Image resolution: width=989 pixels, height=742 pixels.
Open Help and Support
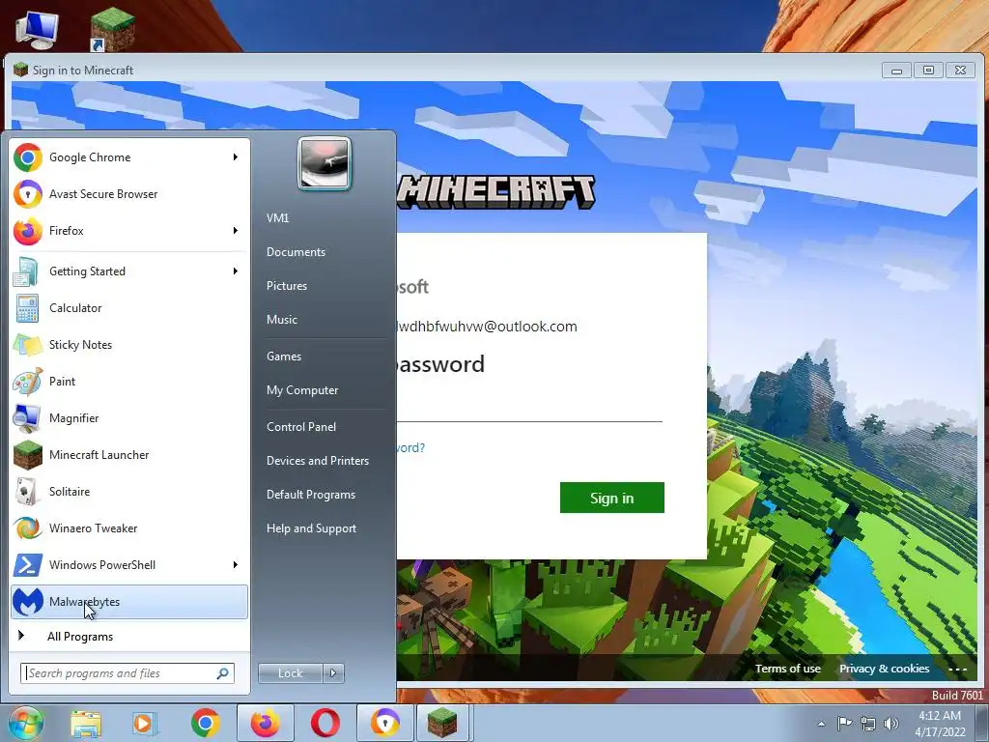coord(311,528)
